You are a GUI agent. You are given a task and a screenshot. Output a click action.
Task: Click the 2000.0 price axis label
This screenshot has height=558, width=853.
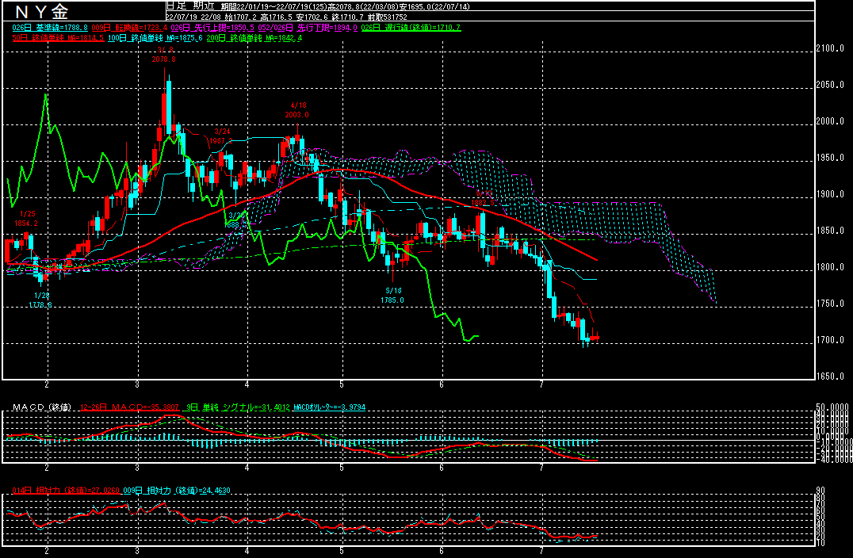coord(830,121)
